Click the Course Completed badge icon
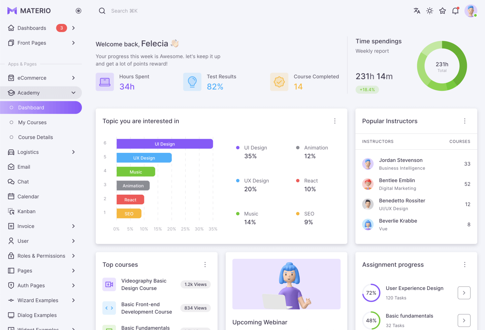Screen dimensions: 485x330 [279, 82]
